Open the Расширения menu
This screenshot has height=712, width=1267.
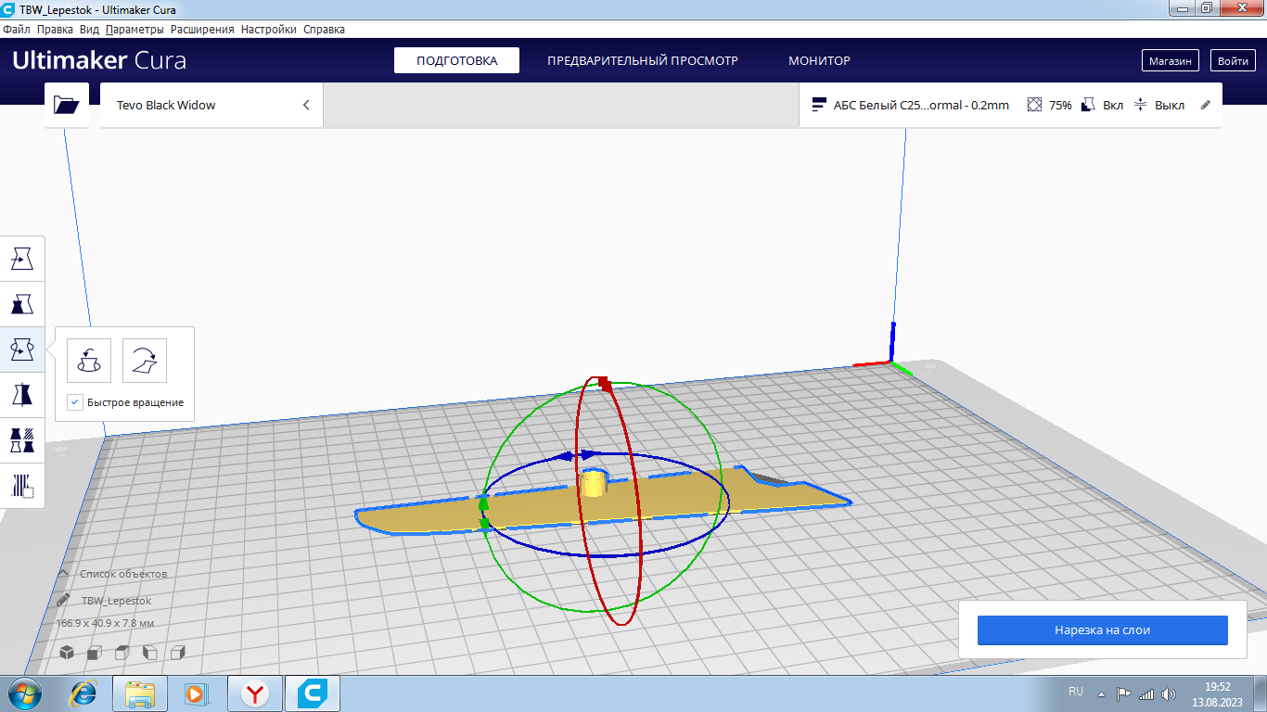point(202,30)
